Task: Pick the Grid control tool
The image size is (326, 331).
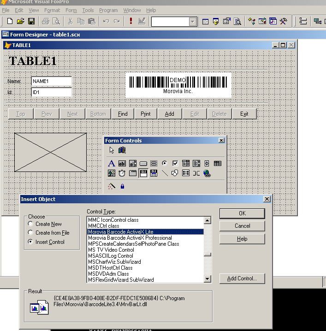Action: click(x=218, y=163)
